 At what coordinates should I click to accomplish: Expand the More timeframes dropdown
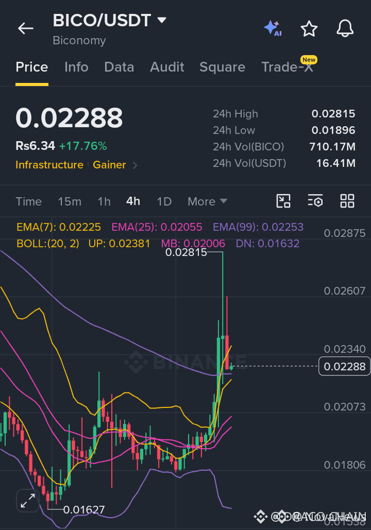click(207, 201)
